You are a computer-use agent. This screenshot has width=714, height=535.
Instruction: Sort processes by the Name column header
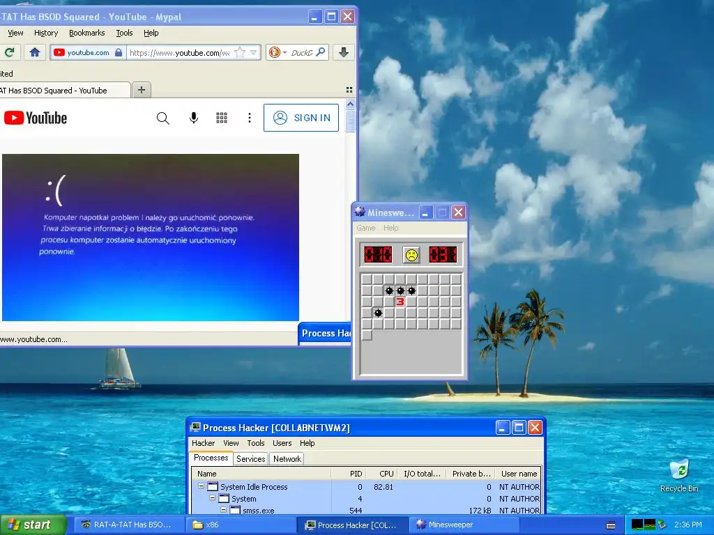pos(262,474)
